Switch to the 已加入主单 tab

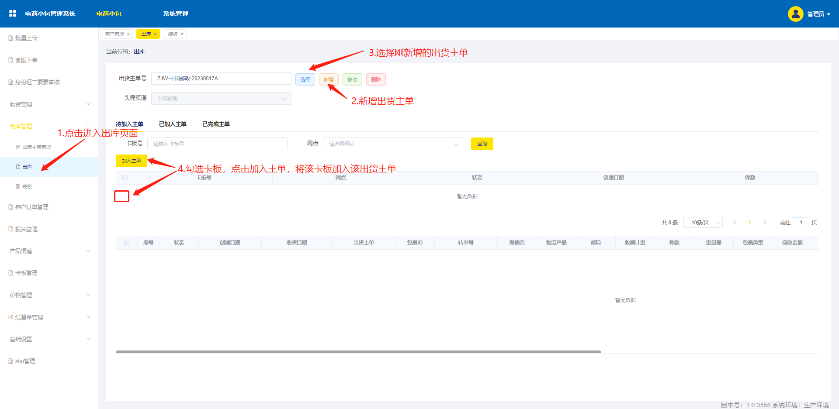(173, 124)
